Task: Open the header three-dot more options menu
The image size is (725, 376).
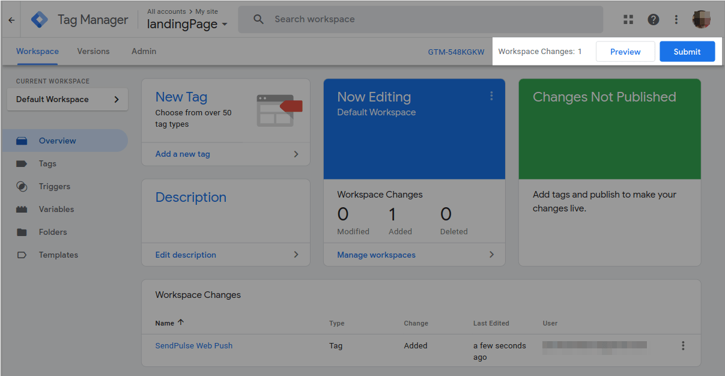Action: point(676,19)
